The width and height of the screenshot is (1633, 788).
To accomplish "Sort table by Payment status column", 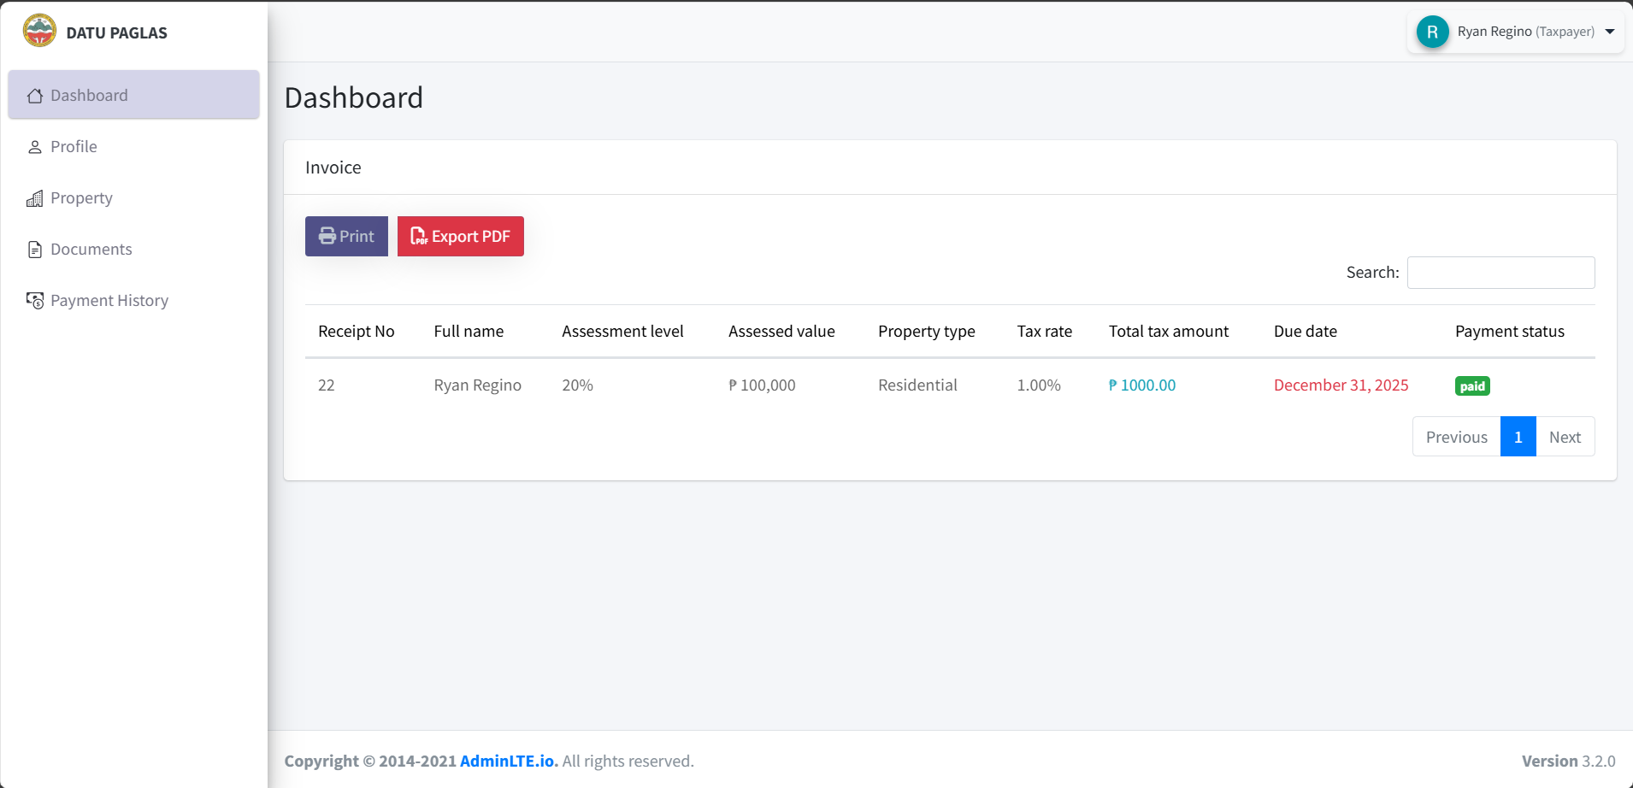I will (1509, 332).
